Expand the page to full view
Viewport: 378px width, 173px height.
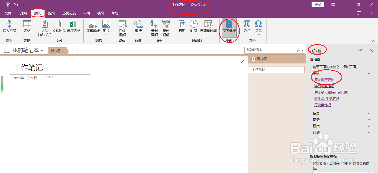pos(243,61)
